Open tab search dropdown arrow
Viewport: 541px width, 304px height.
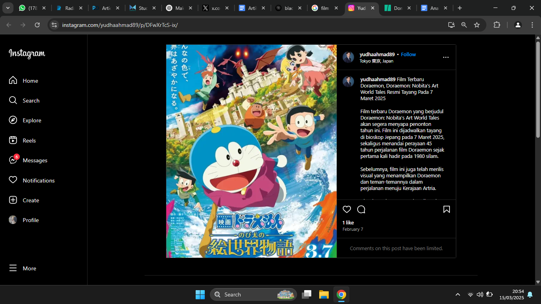[x=8, y=8]
